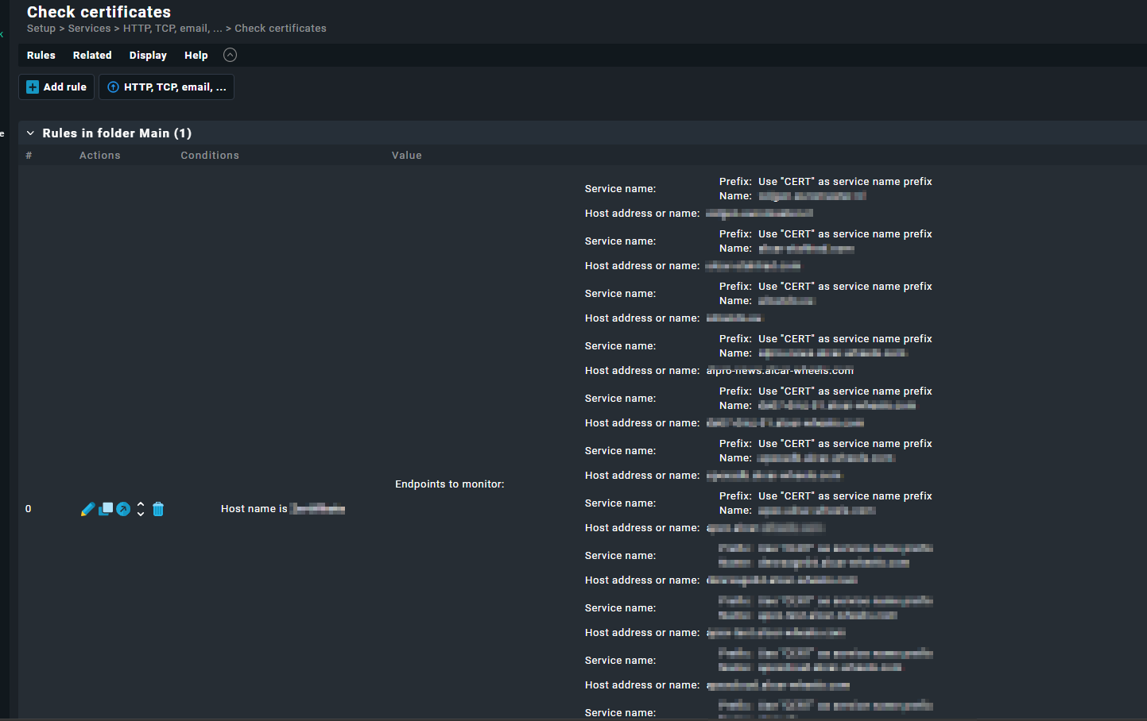
Task: Click the Add rule button
Action: (56, 87)
